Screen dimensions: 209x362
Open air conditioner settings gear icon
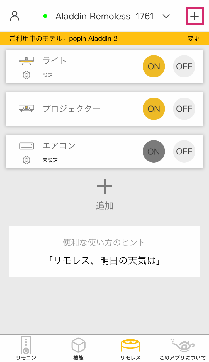tap(26, 160)
